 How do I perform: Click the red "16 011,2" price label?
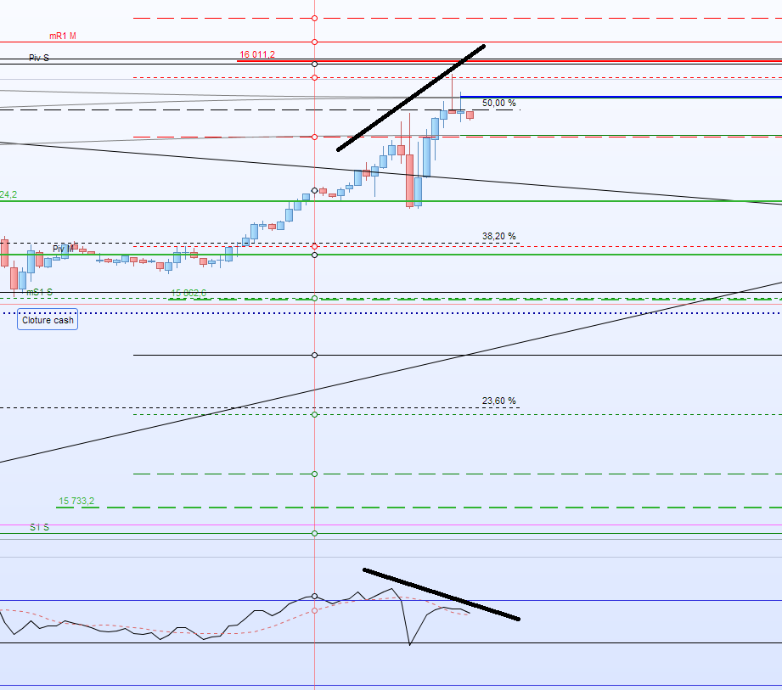[256, 54]
